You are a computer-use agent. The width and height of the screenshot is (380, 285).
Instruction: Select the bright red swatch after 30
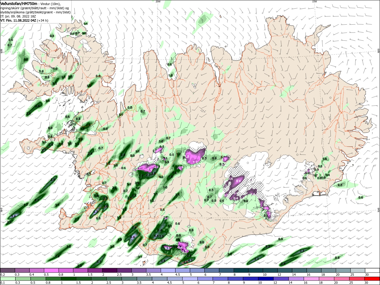372,279
